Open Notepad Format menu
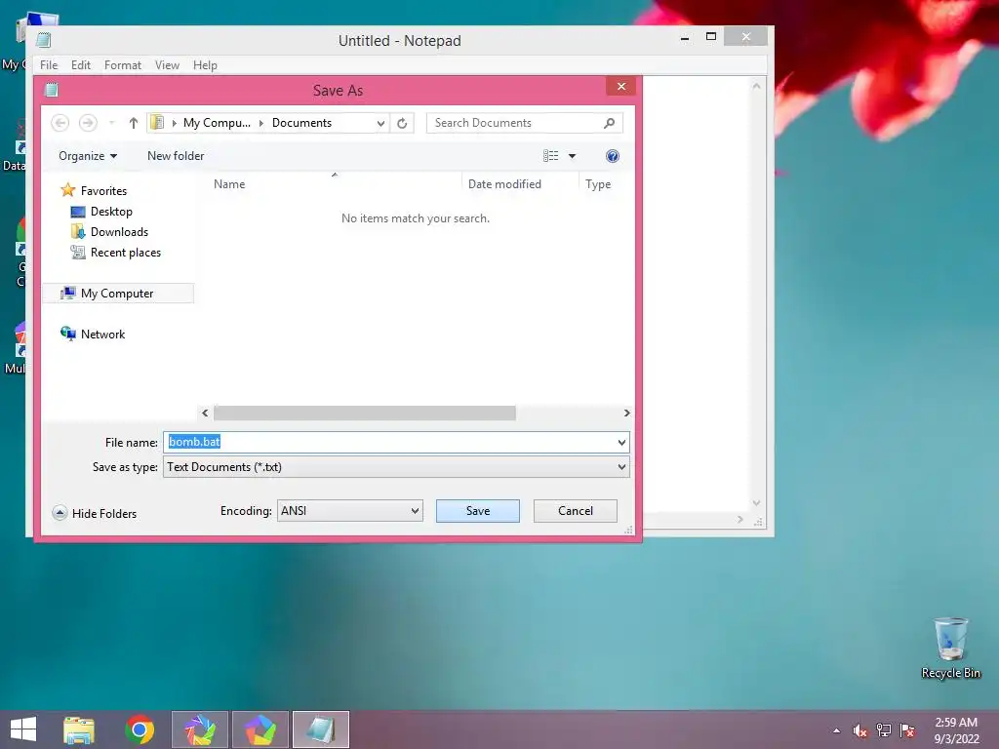Image resolution: width=999 pixels, height=749 pixels. pyautogui.click(x=122, y=65)
